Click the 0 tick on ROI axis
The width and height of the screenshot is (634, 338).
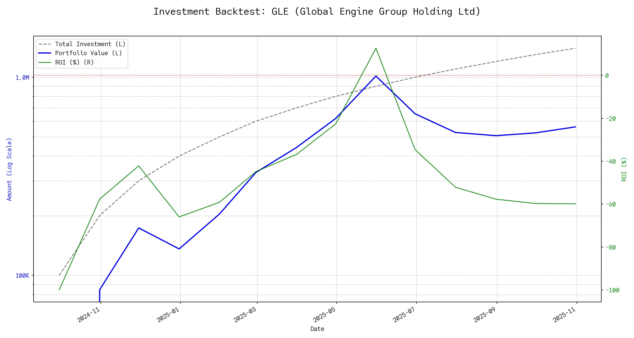607,75
